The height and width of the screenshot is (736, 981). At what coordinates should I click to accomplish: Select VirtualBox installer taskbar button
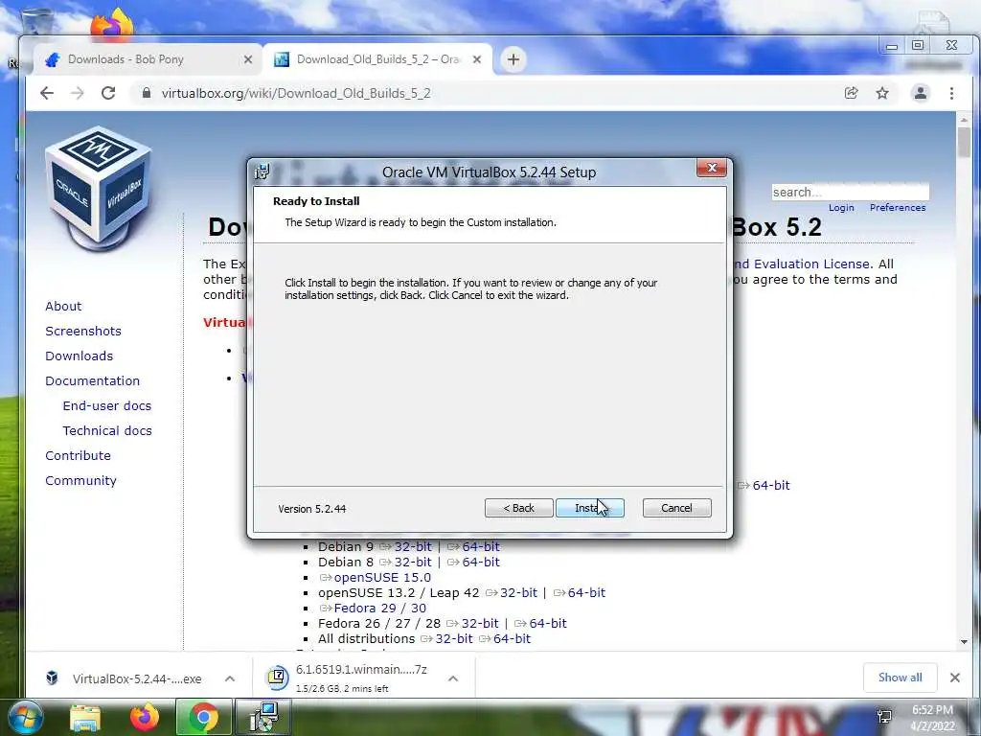[262, 717]
